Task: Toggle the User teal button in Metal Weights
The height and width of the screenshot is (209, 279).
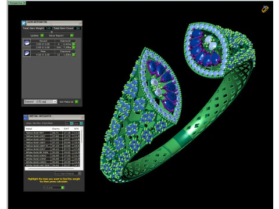Action: (81, 123)
